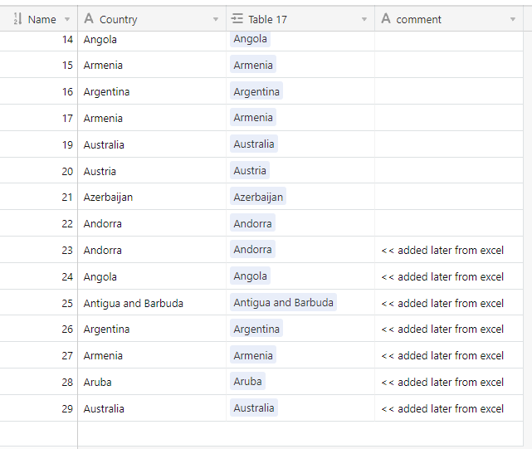
Task: Click linked record Andorra in row 23
Action: tap(252, 250)
